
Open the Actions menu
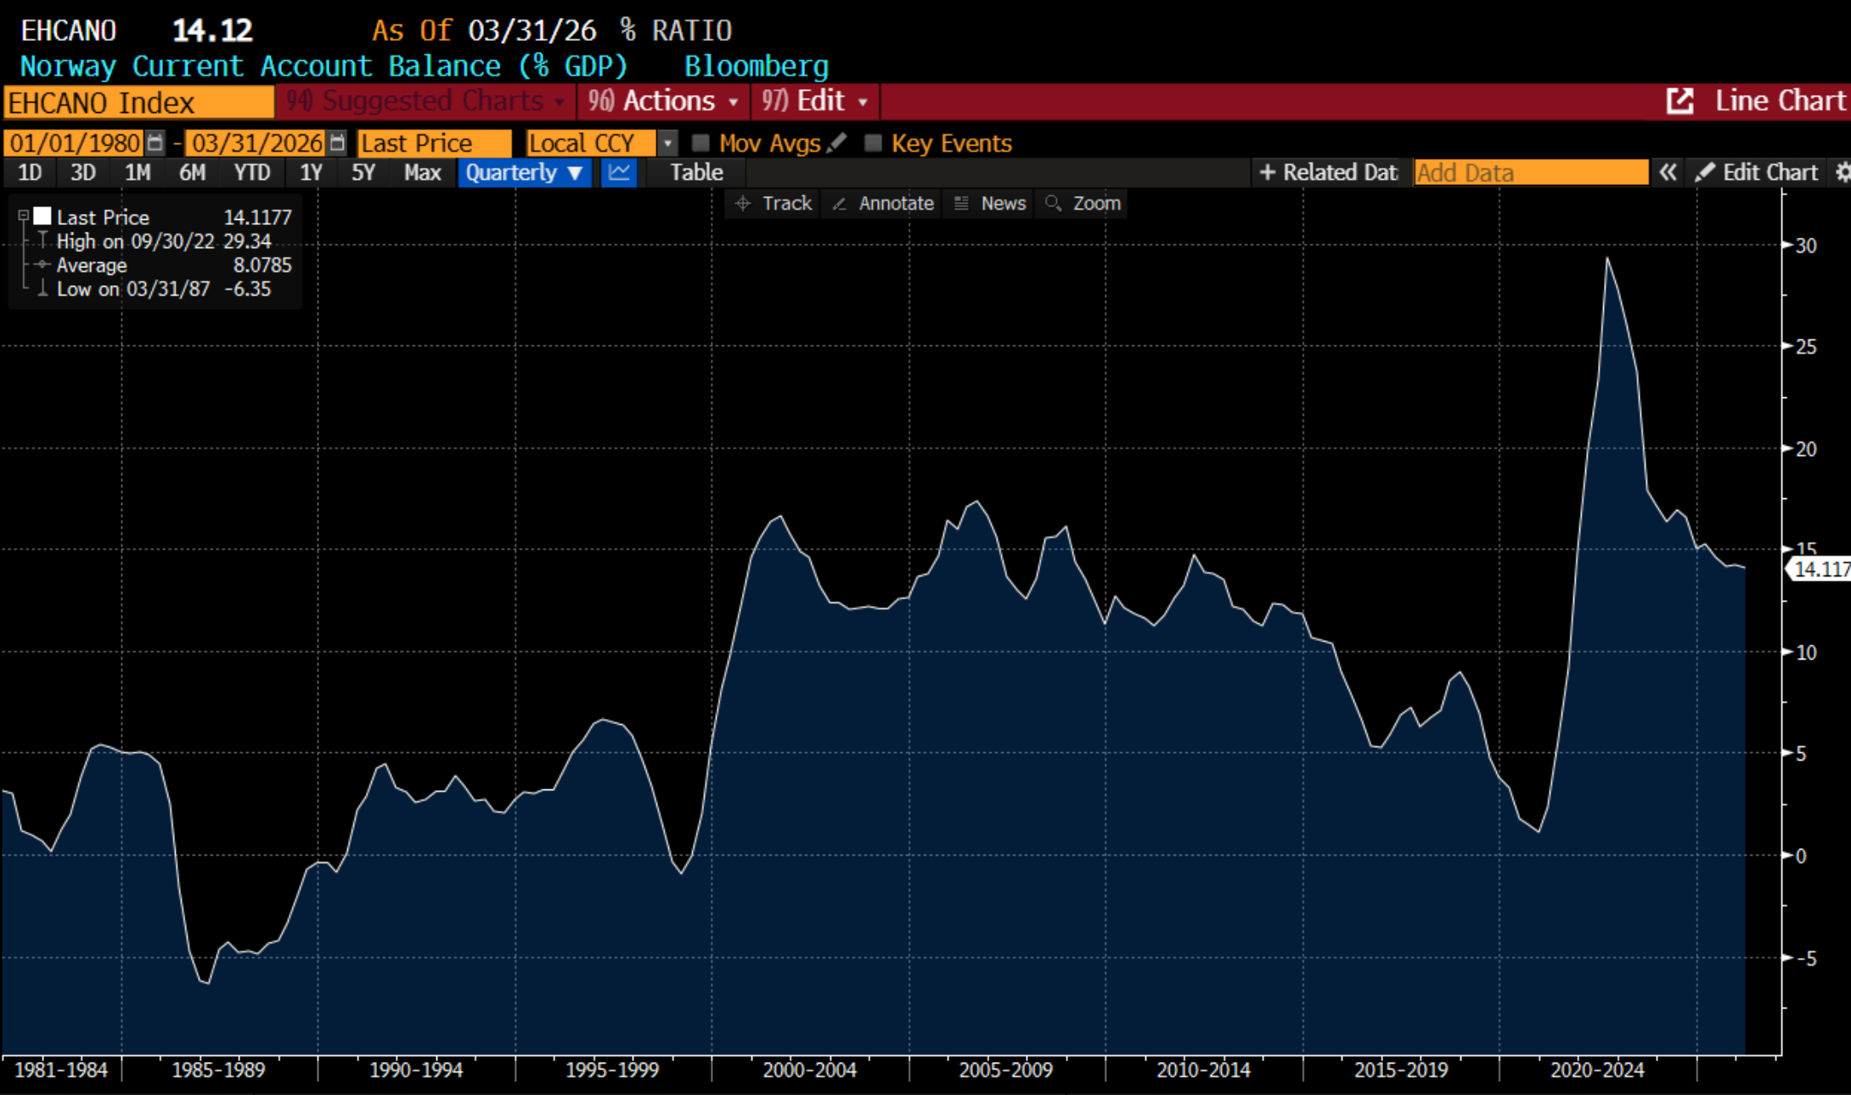tap(663, 101)
